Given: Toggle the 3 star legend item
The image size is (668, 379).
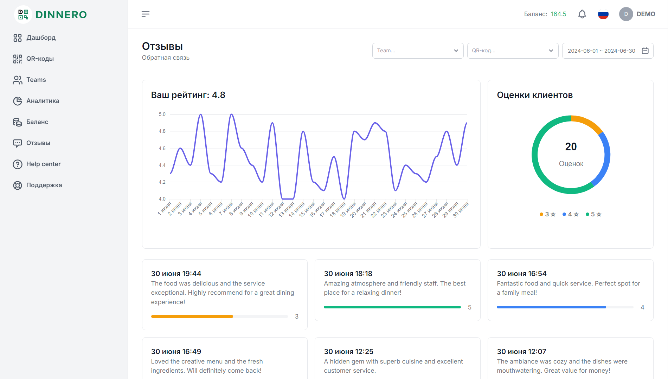Looking at the screenshot, I should 548,214.
